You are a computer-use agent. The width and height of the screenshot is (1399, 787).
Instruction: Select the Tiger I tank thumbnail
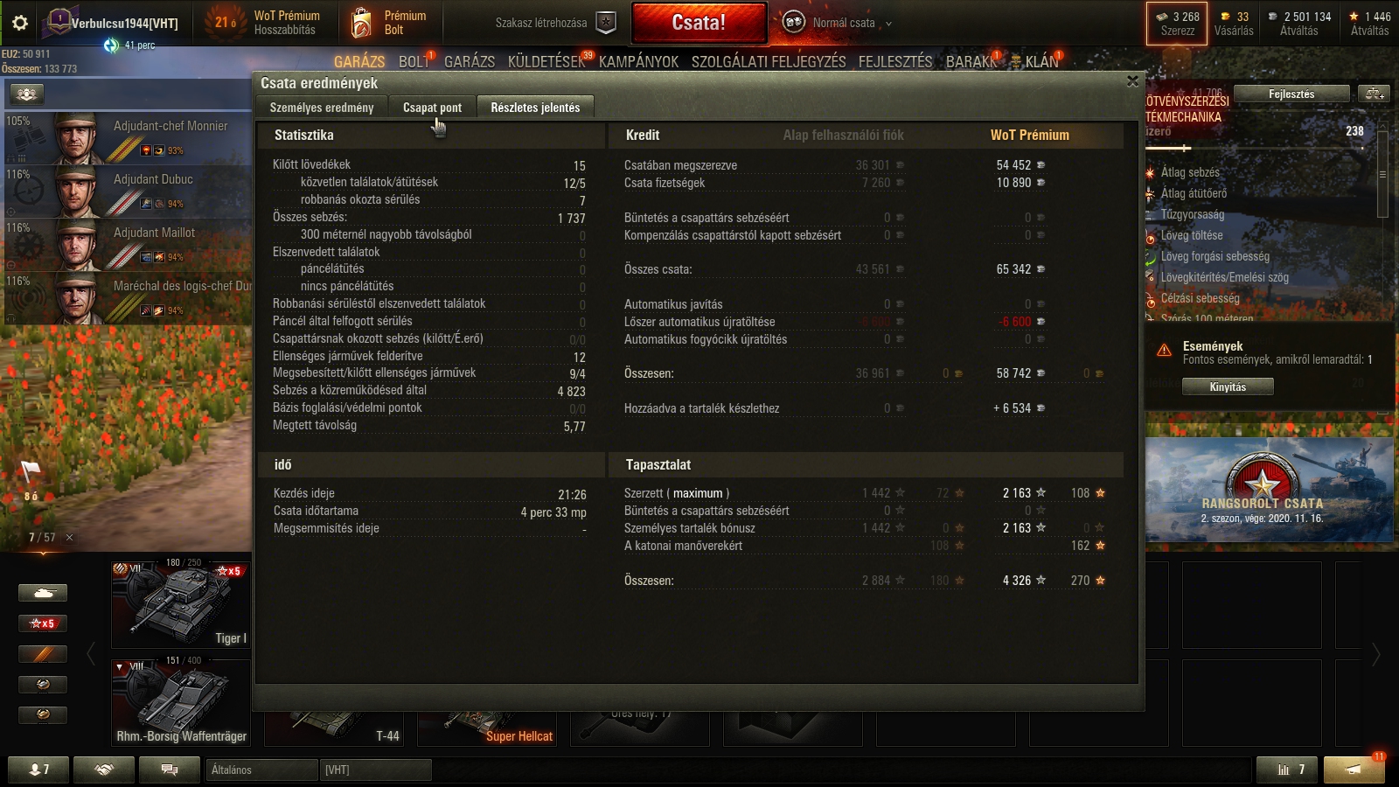coord(182,602)
